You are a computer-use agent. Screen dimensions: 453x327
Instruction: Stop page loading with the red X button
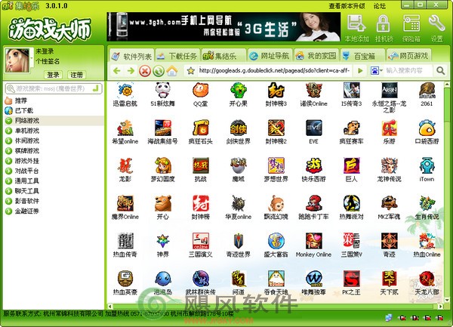(x=145, y=71)
